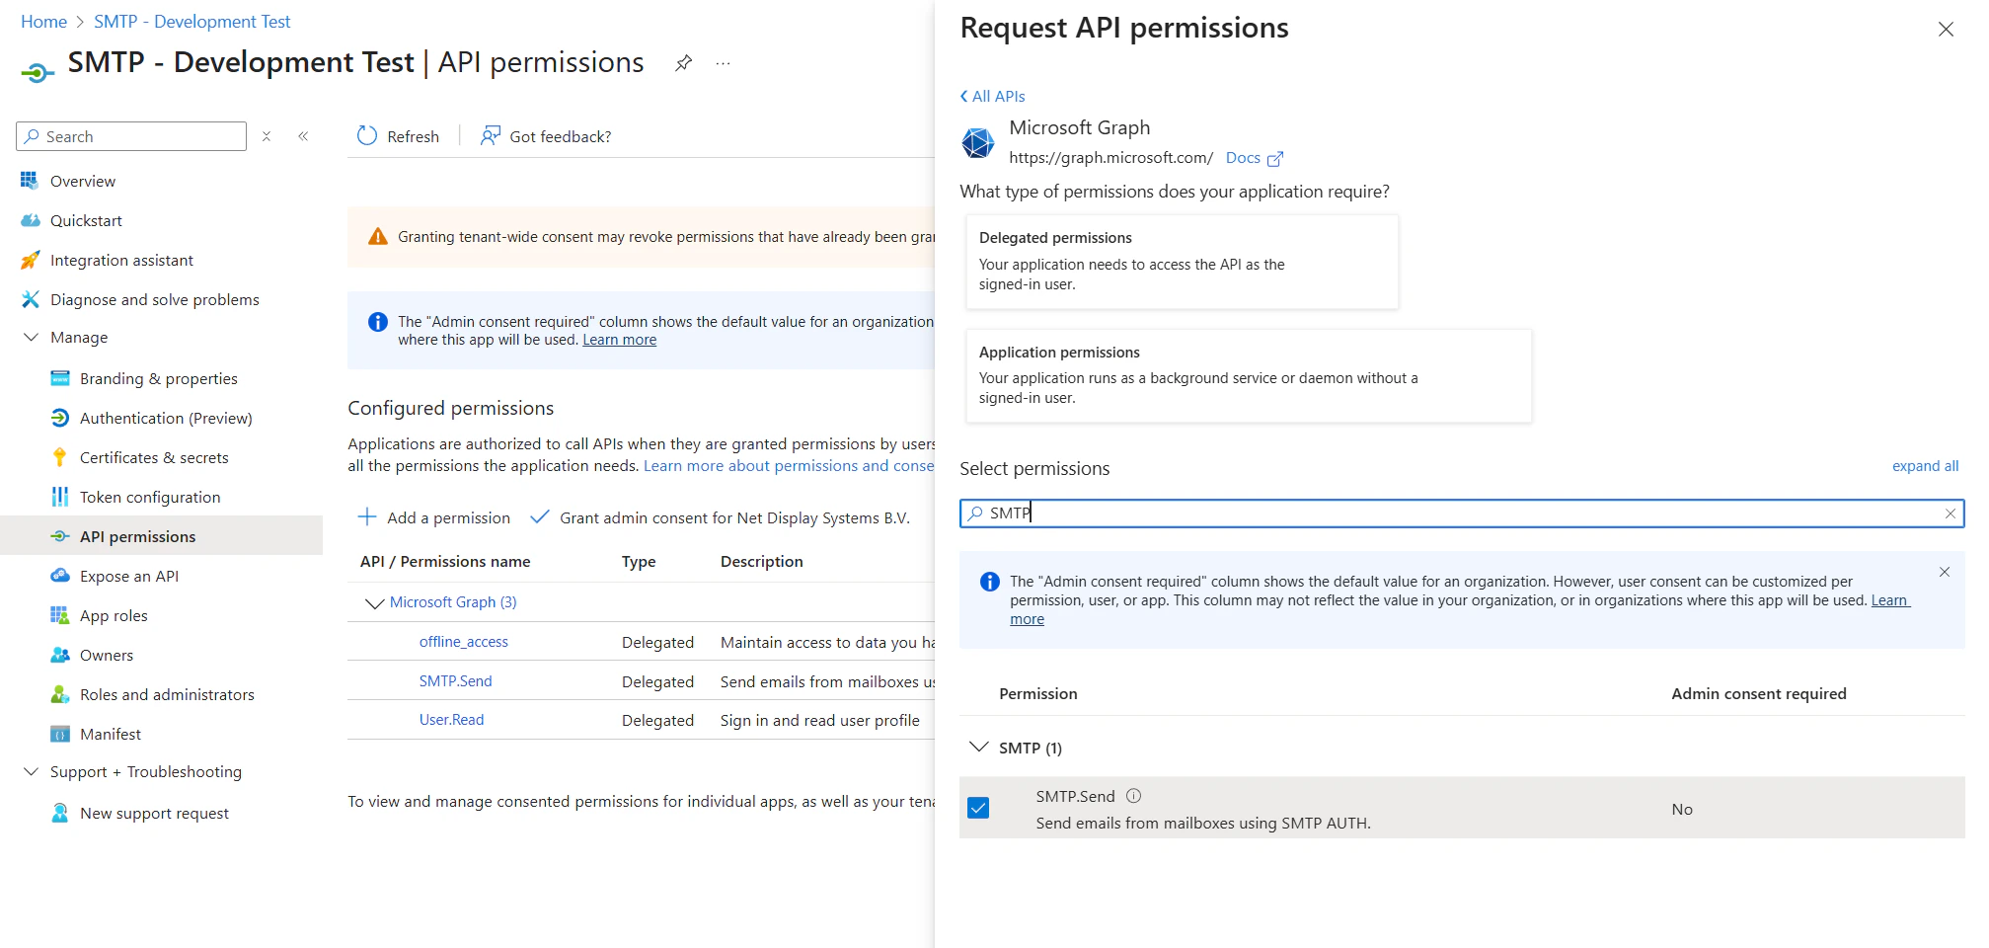
Task: Click the Owners people icon
Action: coord(60,655)
